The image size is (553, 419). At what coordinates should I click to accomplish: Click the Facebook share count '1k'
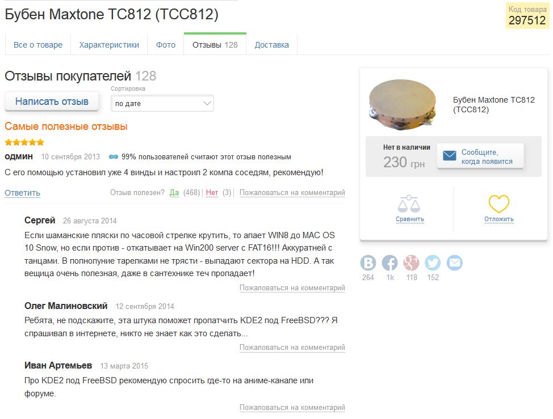(x=390, y=277)
